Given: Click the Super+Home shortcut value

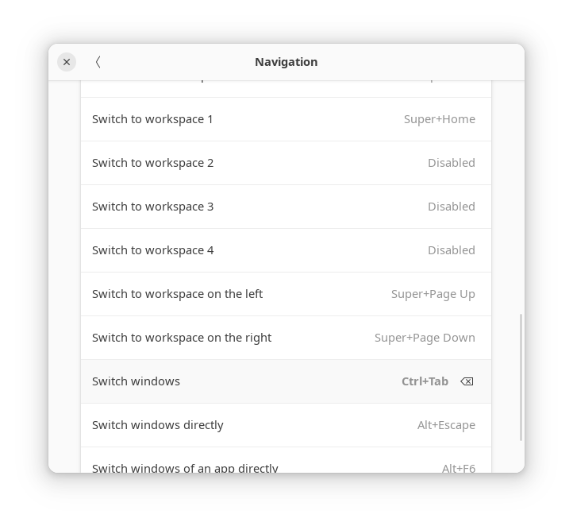Looking at the screenshot, I should click(439, 119).
